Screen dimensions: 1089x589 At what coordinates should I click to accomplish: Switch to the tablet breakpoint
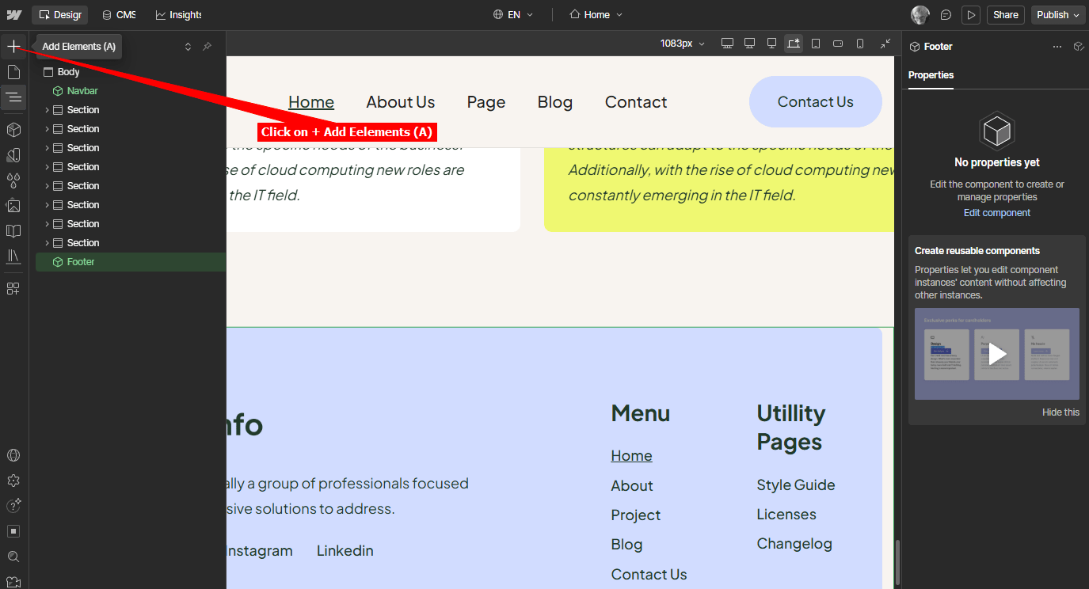pyautogui.click(x=816, y=44)
